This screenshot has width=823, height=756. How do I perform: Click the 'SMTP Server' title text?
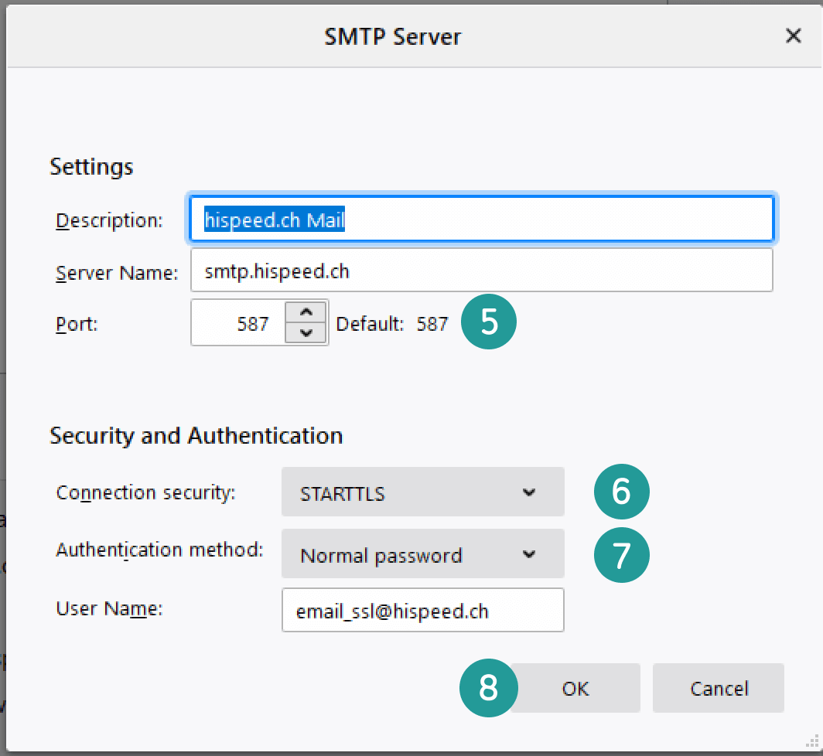pos(393,37)
